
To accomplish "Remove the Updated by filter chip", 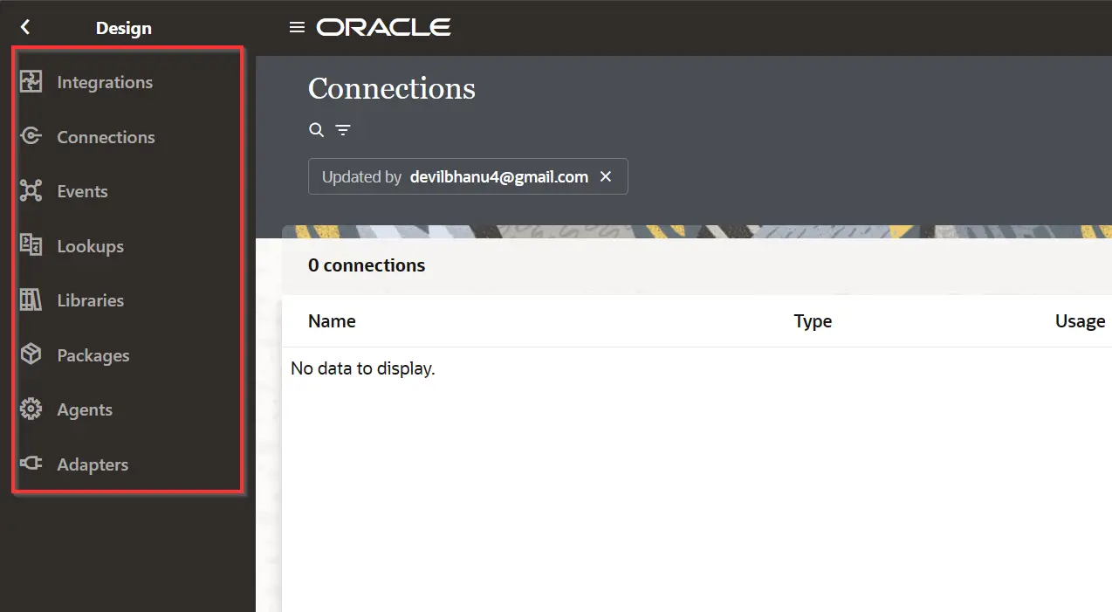I will click(x=606, y=176).
